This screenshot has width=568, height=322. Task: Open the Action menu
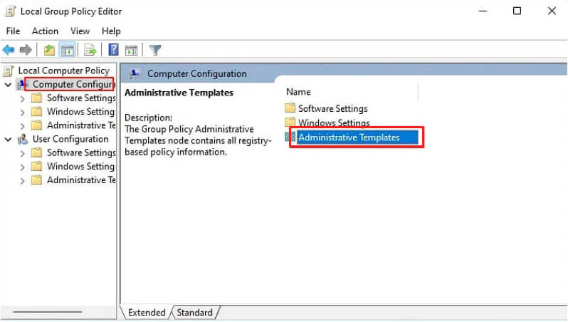point(45,31)
